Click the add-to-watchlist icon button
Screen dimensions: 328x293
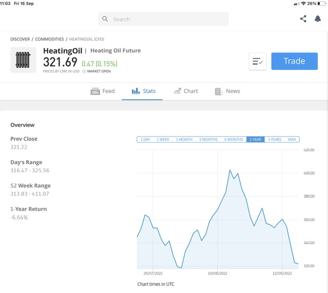click(257, 61)
